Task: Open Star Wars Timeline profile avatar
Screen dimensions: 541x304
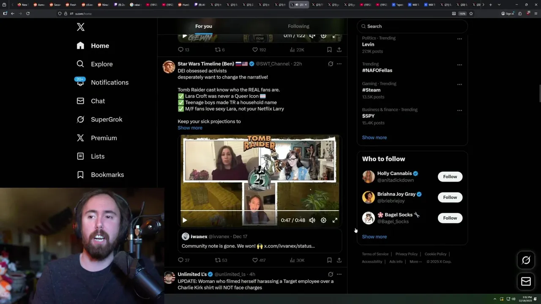Action: coord(169,67)
